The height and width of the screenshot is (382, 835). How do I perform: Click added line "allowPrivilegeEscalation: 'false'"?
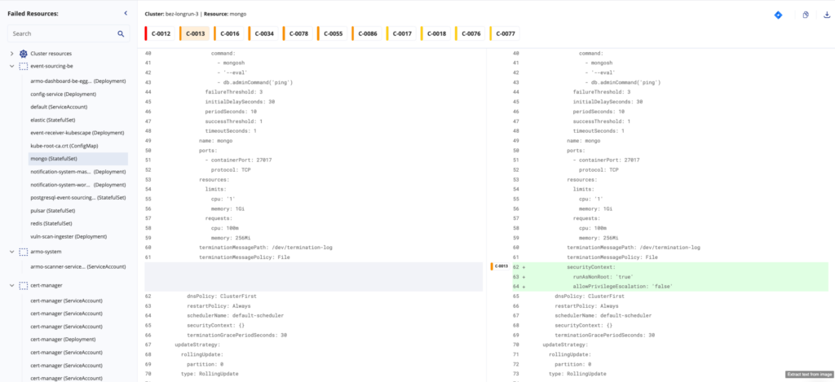click(x=623, y=286)
